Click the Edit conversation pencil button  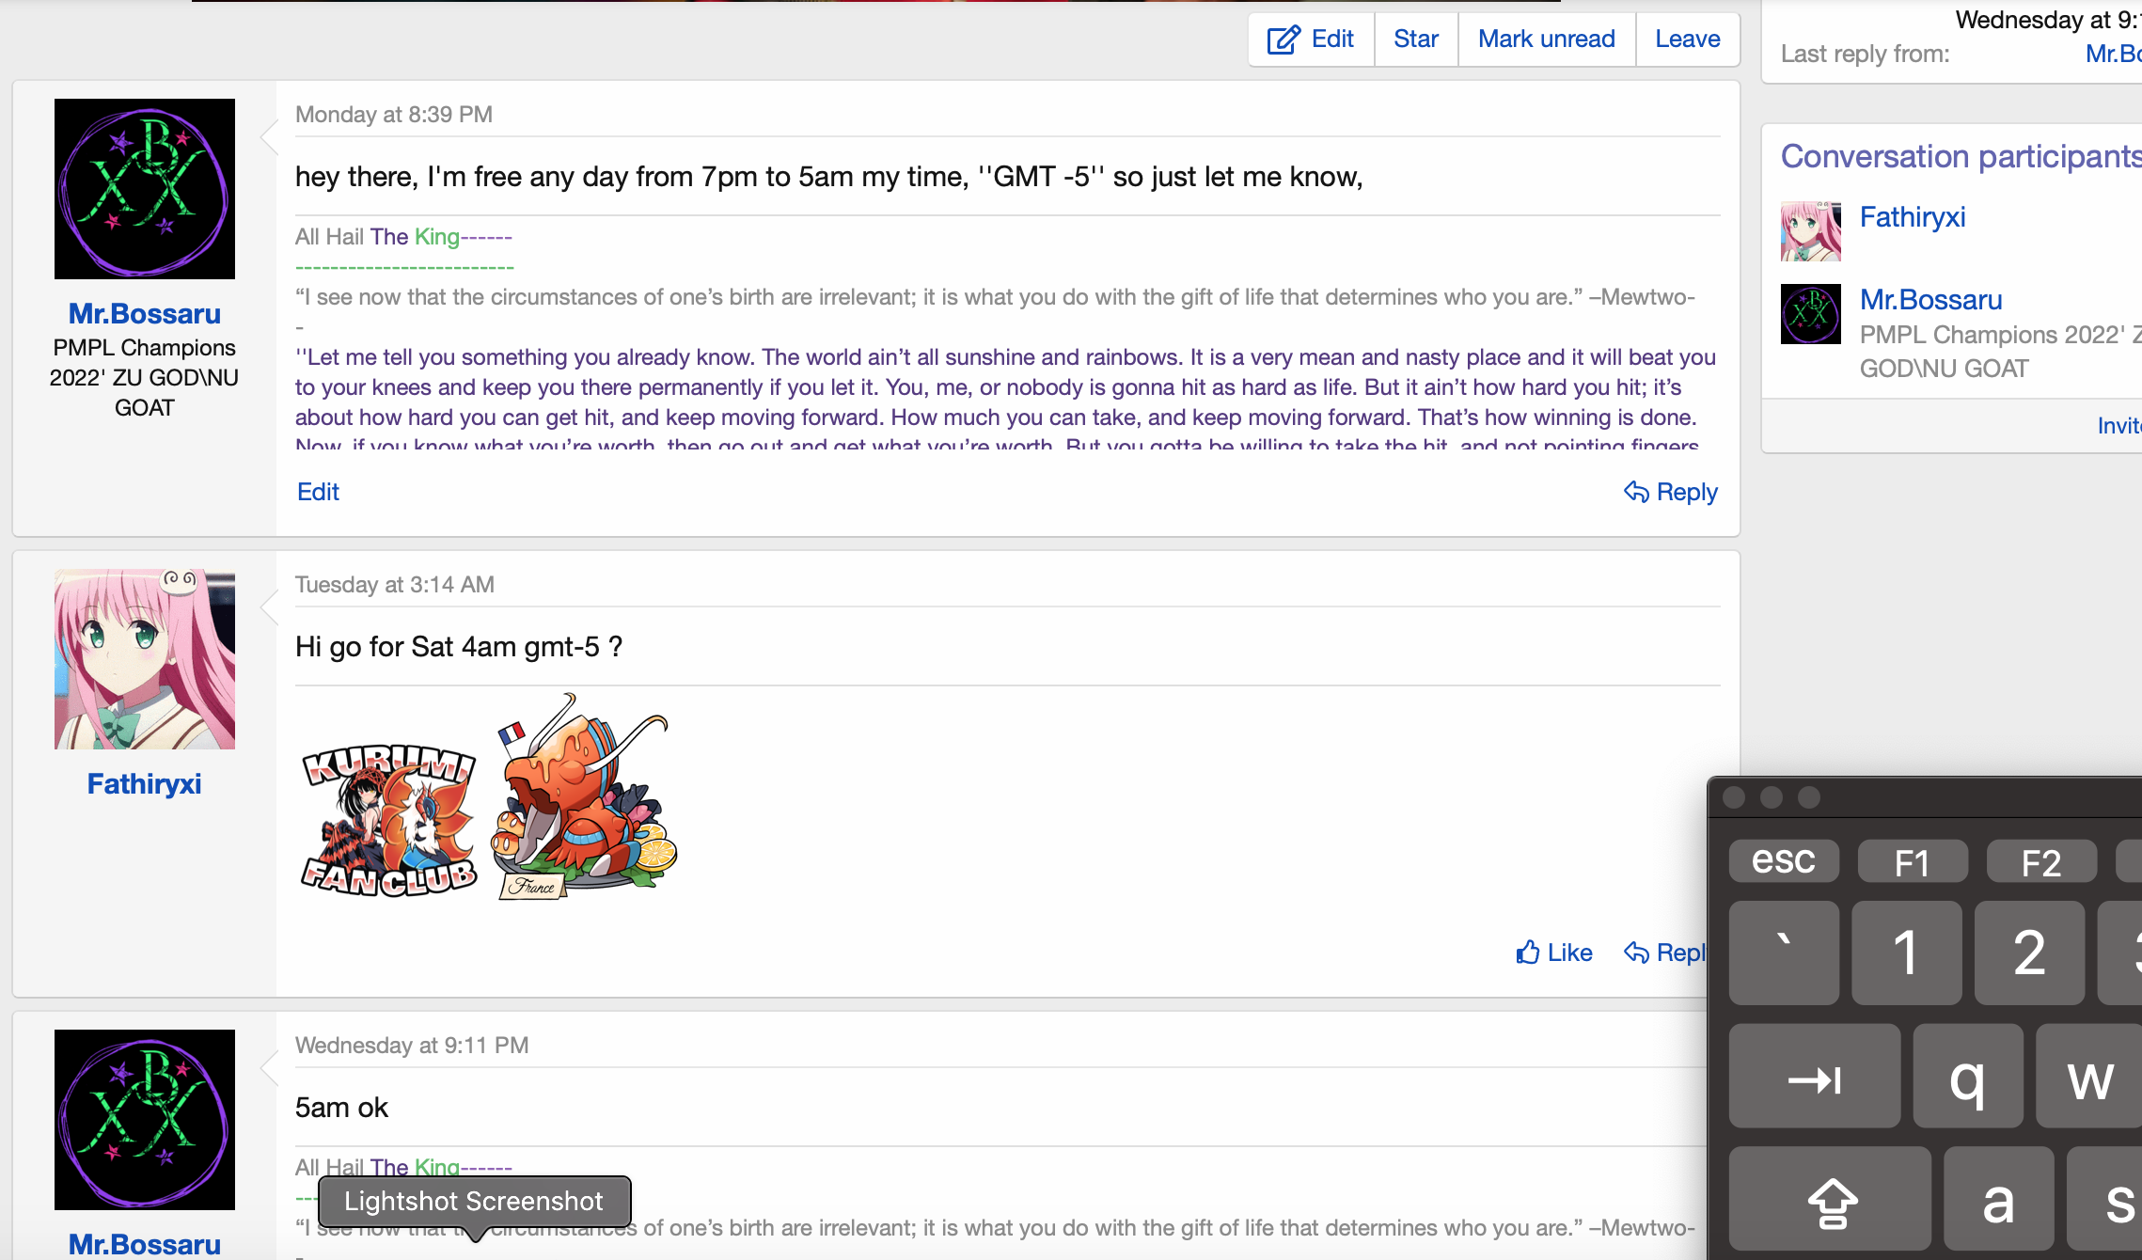click(1311, 39)
